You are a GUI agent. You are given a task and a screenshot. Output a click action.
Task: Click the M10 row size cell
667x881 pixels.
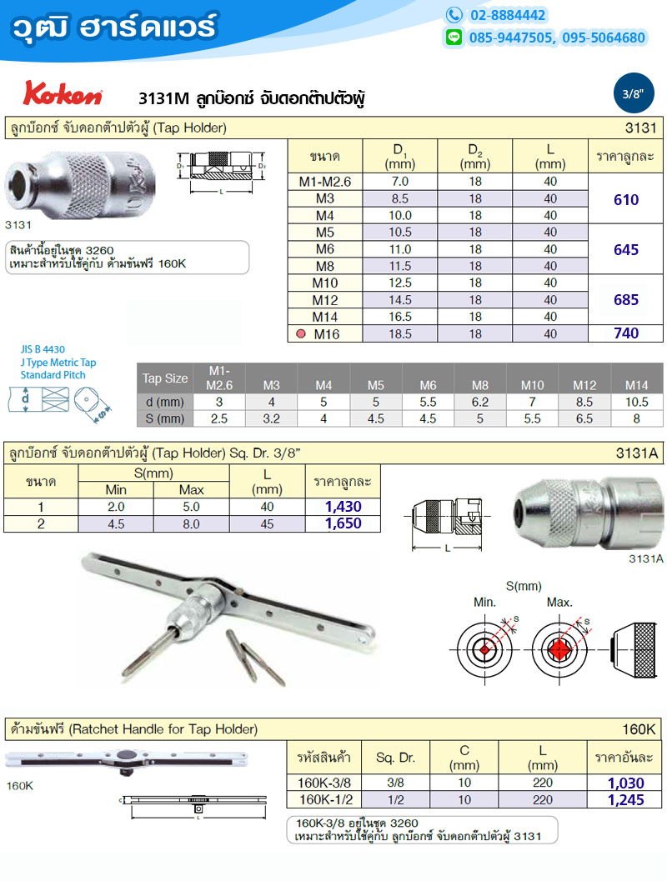pos(325,283)
